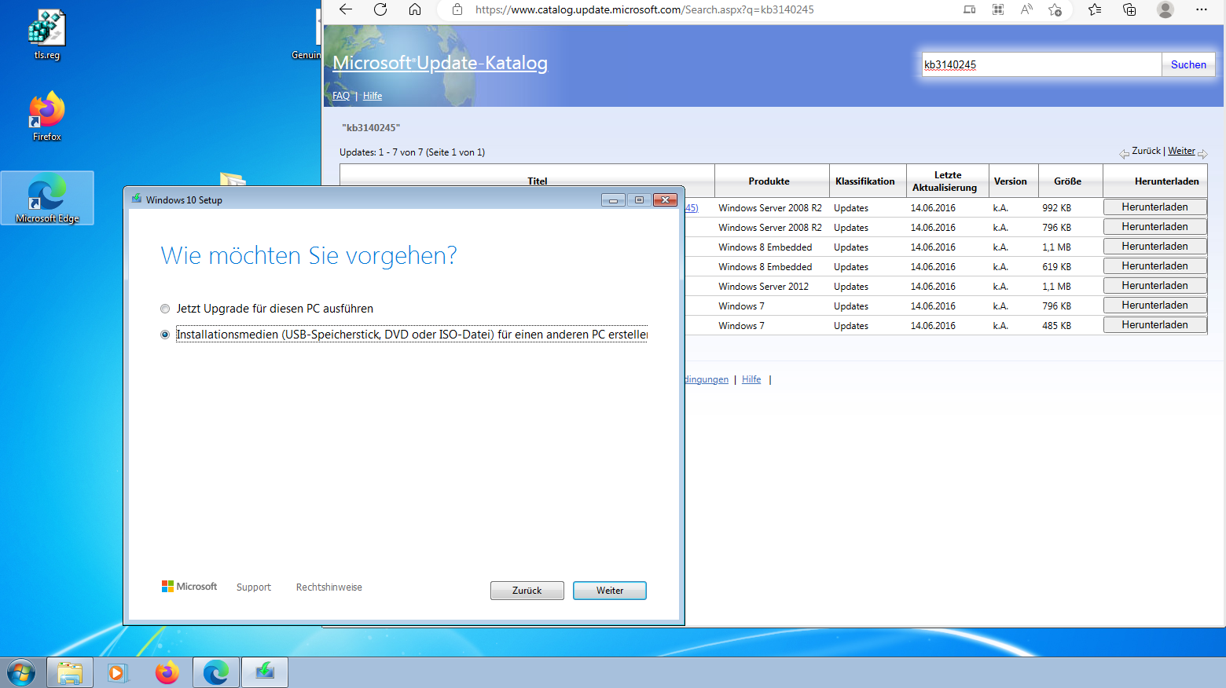Switch to Edge in the taskbar
Screen dimensions: 1226x688
[215, 673]
